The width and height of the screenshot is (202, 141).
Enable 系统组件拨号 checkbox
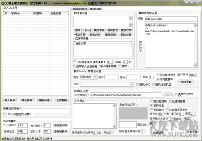158,75
